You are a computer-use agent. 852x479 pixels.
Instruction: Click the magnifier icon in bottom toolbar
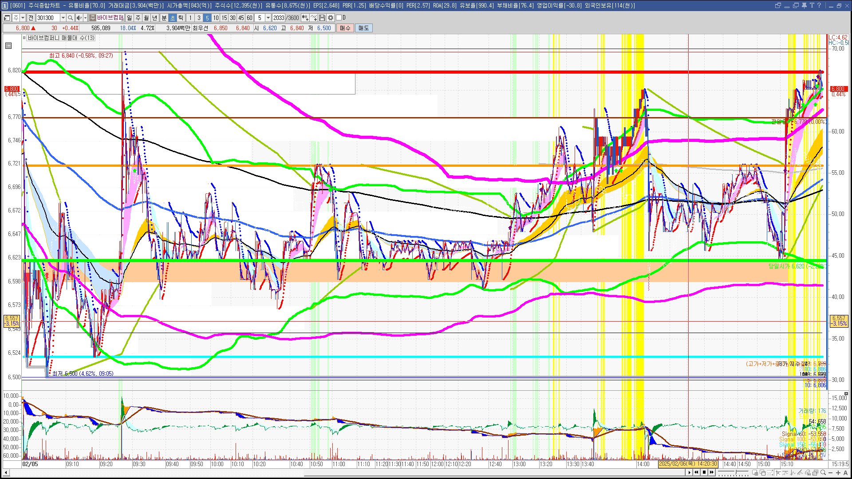pos(823,473)
